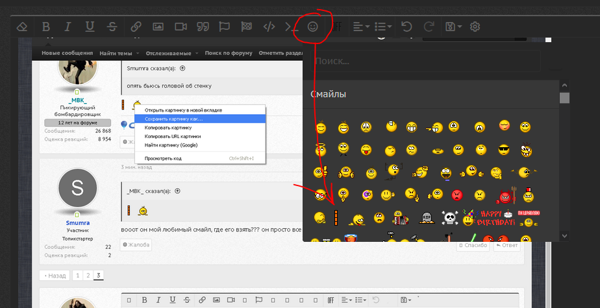
Task: Open the Smumra user profile link
Action: point(77,222)
